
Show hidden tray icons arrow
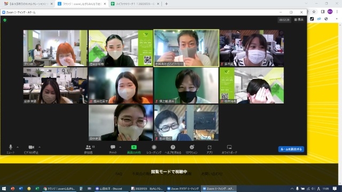point(292,188)
